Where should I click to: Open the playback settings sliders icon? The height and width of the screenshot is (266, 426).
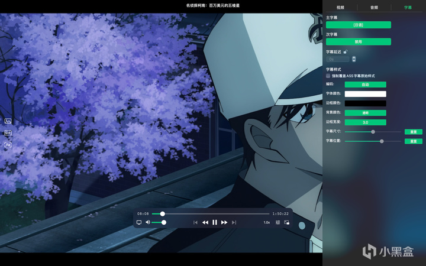pos(277,223)
